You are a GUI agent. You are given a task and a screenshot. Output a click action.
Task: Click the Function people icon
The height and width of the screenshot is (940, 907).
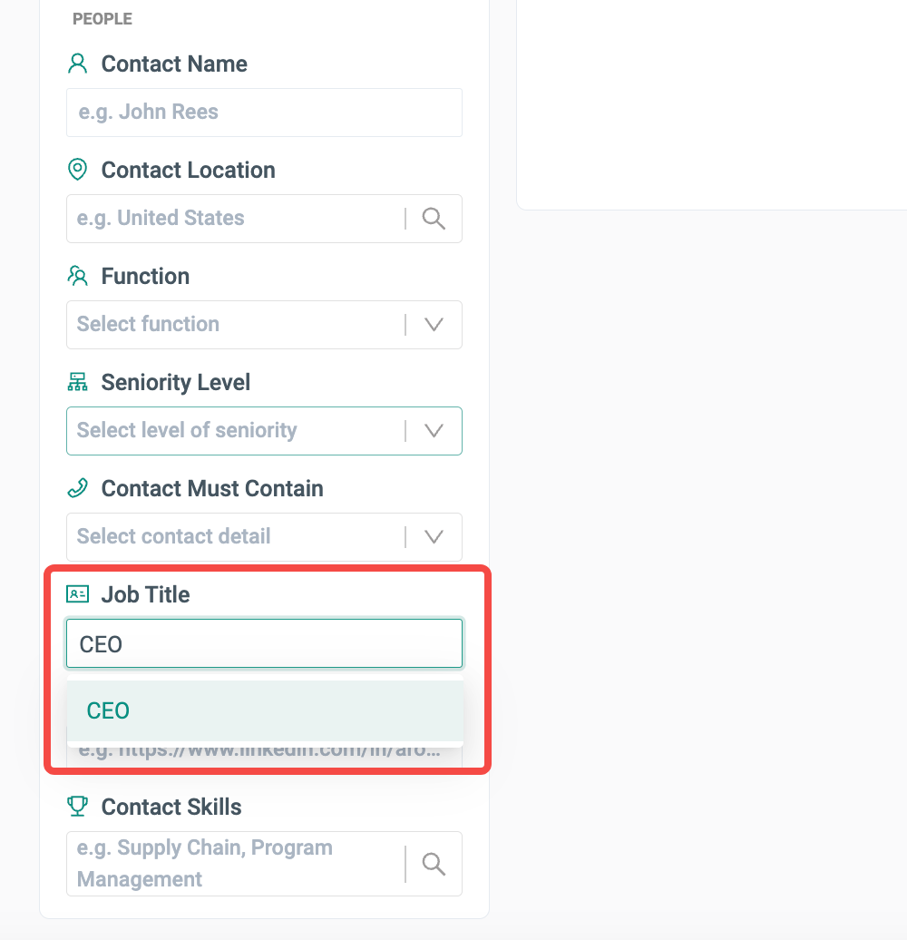pyautogui.click(x=78, y=276)
